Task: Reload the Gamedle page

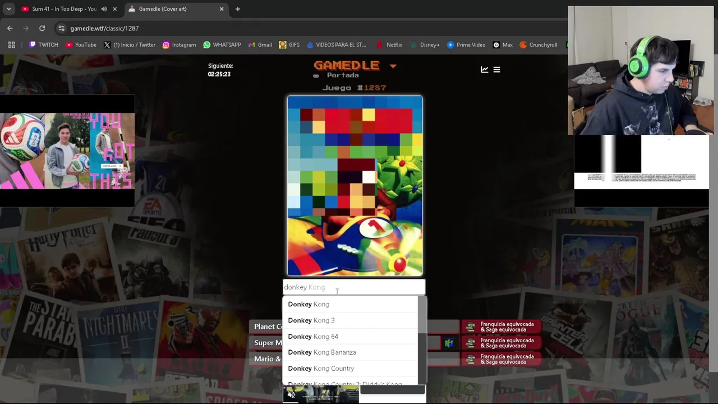Action: pos(42,28)
